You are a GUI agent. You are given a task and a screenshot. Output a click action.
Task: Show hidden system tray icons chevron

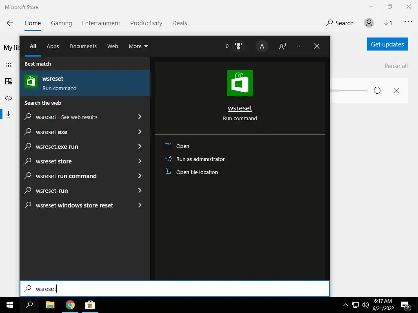345,305
